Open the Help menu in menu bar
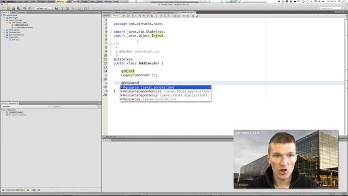Viewport: 348px width, 196px height. pos(116,1)
